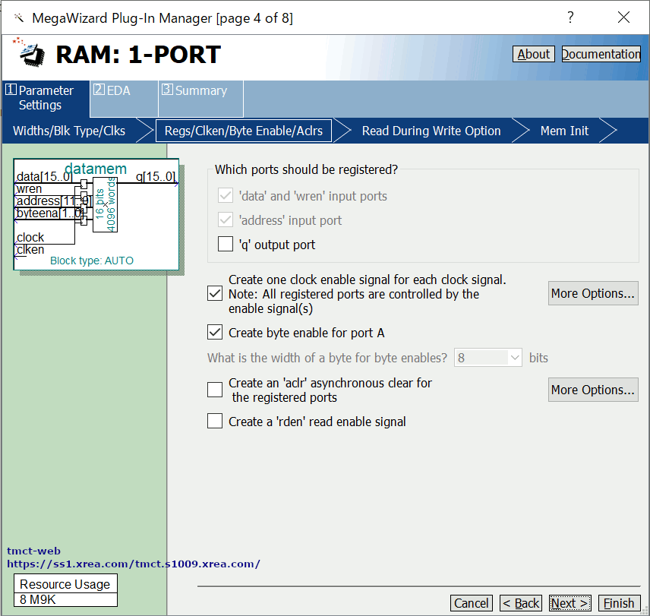Go back with the < Back button

tap(521, 603)
